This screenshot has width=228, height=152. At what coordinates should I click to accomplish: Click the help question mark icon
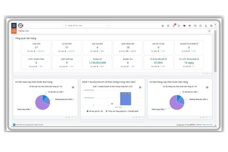click(209, 31)
